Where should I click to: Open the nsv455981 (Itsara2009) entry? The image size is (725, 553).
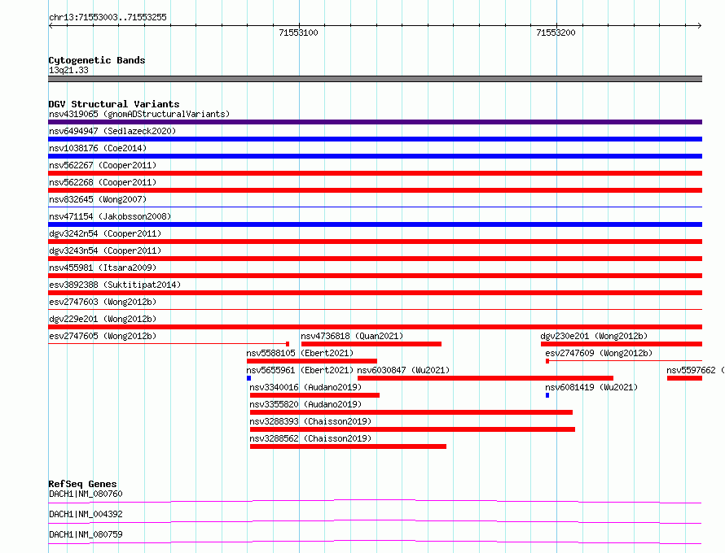tap(103, 268)
